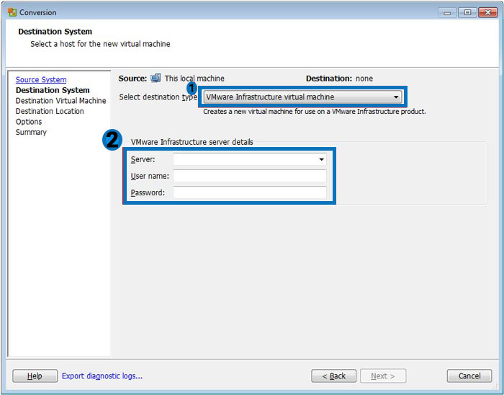
Task: Maximize the Conversion window
Action: point(468,12)
